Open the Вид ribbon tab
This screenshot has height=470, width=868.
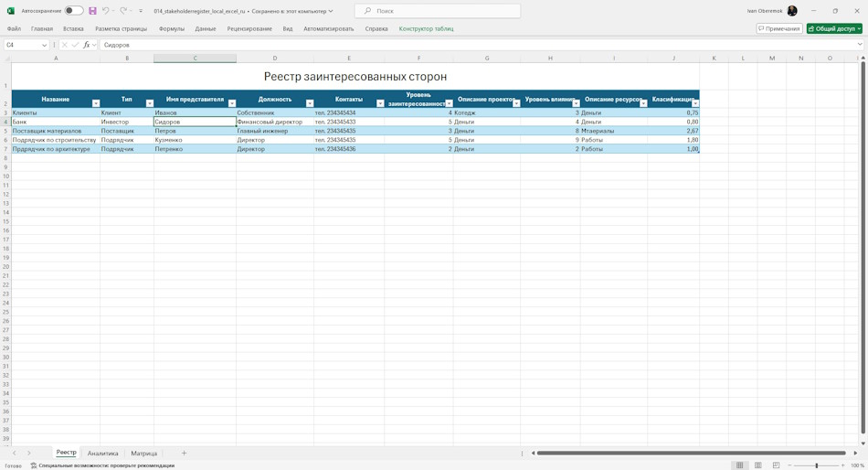(288, 29)
